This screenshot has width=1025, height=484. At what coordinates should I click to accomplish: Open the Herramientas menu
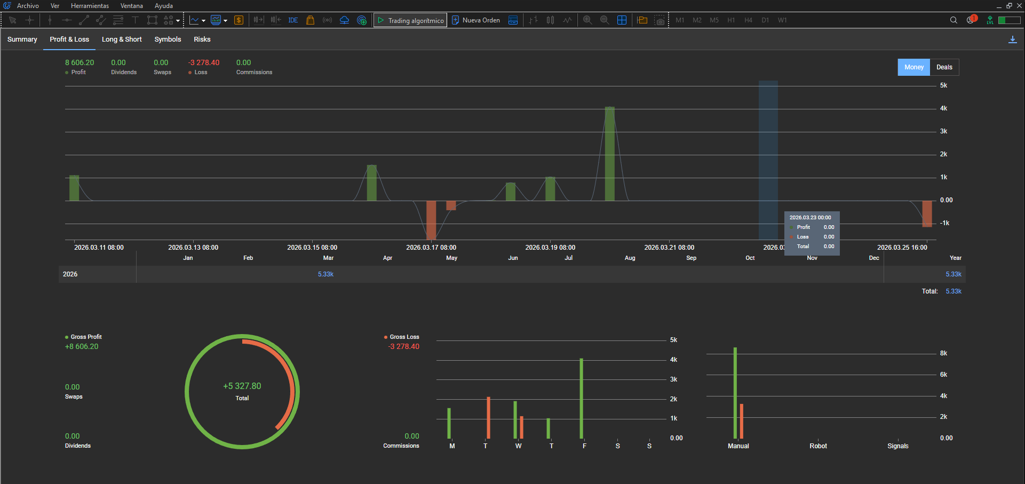(x=90, y=6)
